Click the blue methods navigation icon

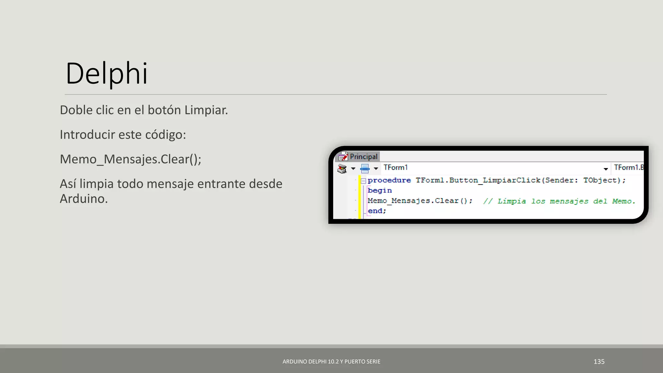point(365,168)
